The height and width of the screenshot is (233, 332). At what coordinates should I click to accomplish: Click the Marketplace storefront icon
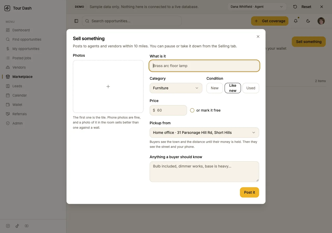[8, 77]
